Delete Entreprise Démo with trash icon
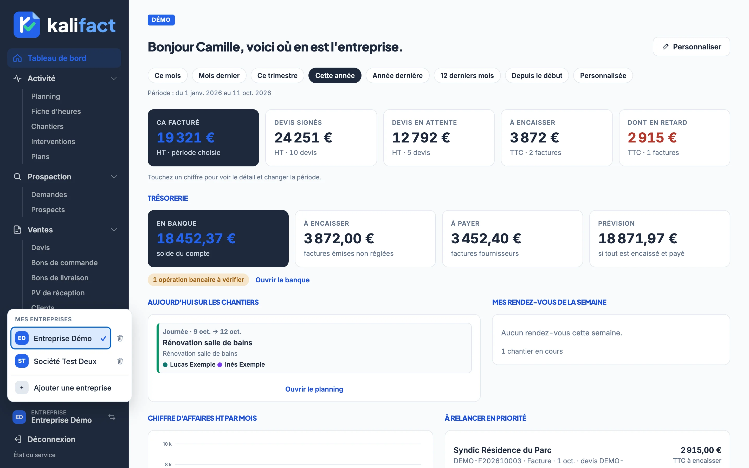The image size is (749, 468). (x=120, y=338)
